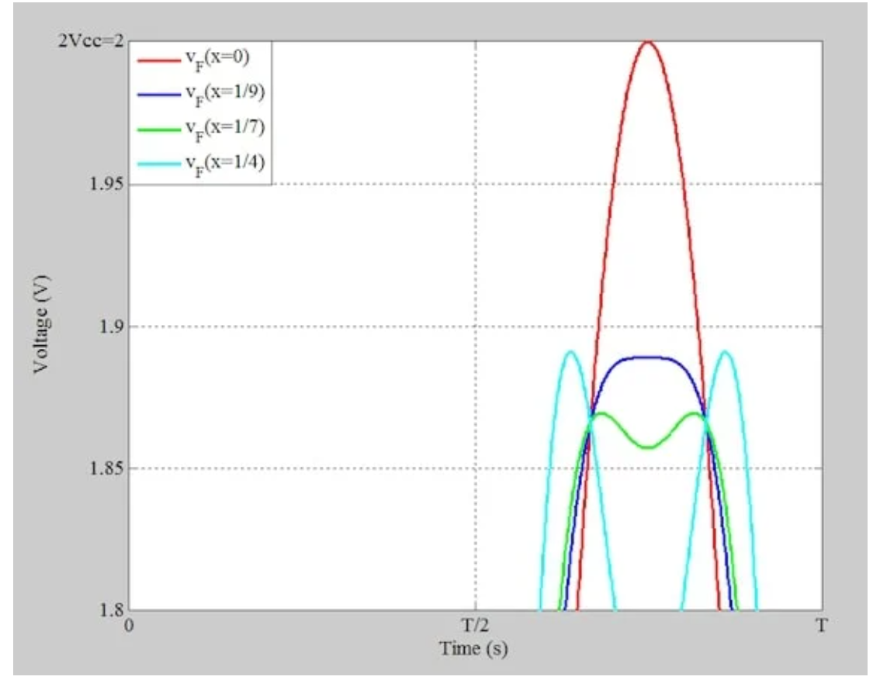
Task: Click the Voltage (V) axis label
Action: (x=42, y=324)
